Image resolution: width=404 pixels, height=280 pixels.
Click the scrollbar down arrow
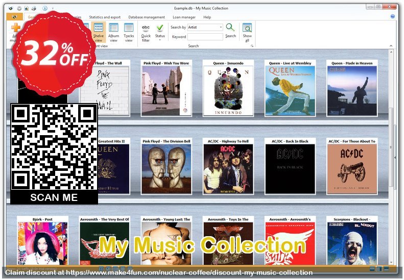pos(391,263)
